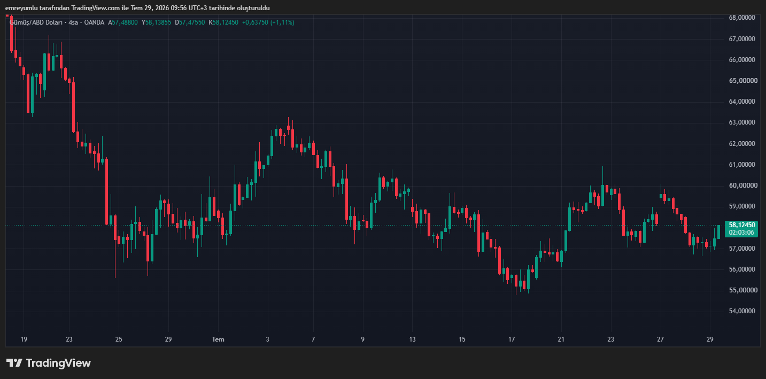The height and width of the screenshot is (379, 766).
Task: Click the change percentage (+1,11%)
Action: (282, 22)
